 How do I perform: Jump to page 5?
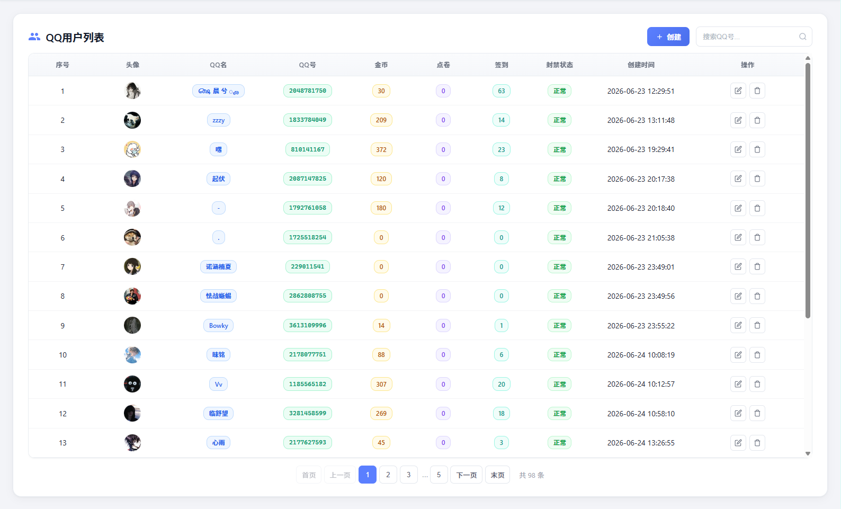(439, 475)
